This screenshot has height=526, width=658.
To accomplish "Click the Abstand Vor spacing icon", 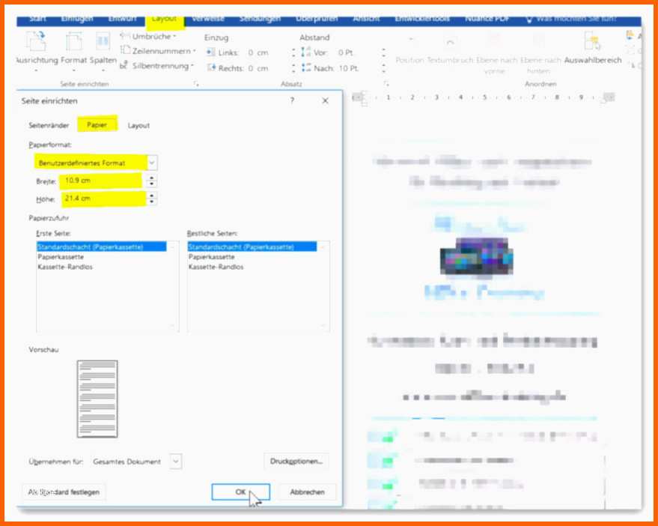I will [x=306, y=52].
